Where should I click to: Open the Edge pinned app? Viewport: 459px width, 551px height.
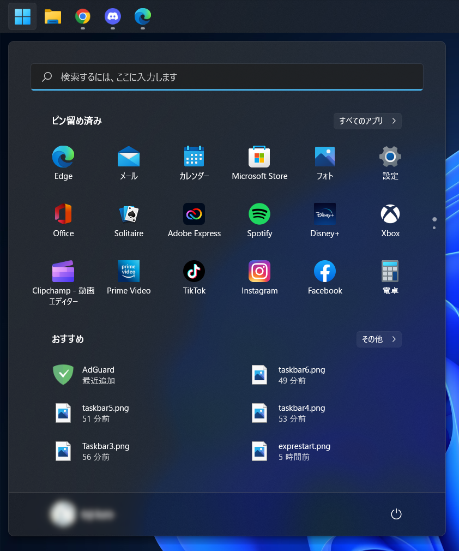63,163
